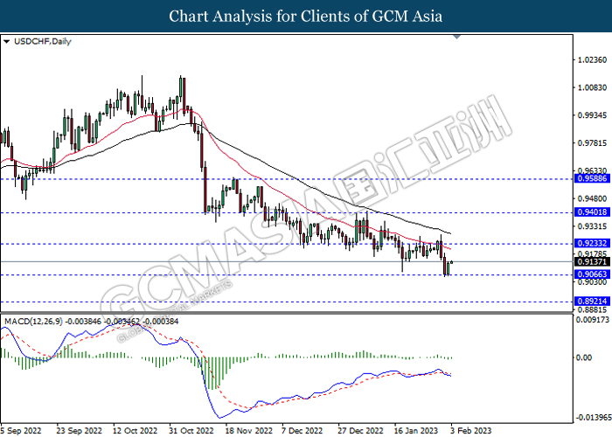Click the chart shift triangle marker at top
Viewport: 612px width, 437px height.
coord(456,37)
